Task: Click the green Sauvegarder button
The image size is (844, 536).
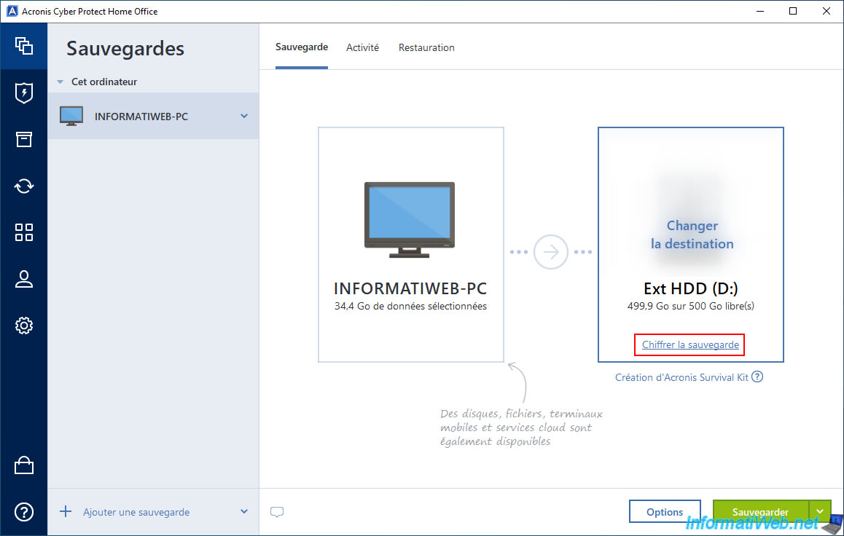Action: click(x=761, y=512)
